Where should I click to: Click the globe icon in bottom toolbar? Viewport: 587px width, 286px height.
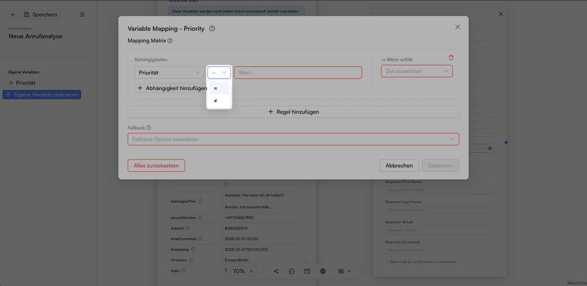coord(323,271)
